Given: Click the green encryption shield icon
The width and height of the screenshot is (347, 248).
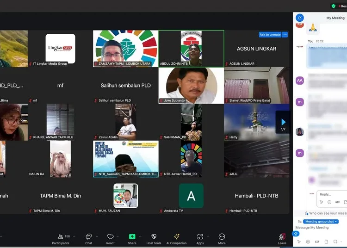Looking at the screenshot, I should coord(334,6).
